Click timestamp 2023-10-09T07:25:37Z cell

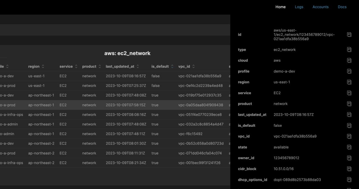(x=126, y=86)
